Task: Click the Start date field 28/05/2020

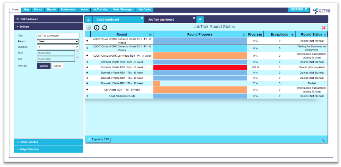Action: tap(56, 53)
